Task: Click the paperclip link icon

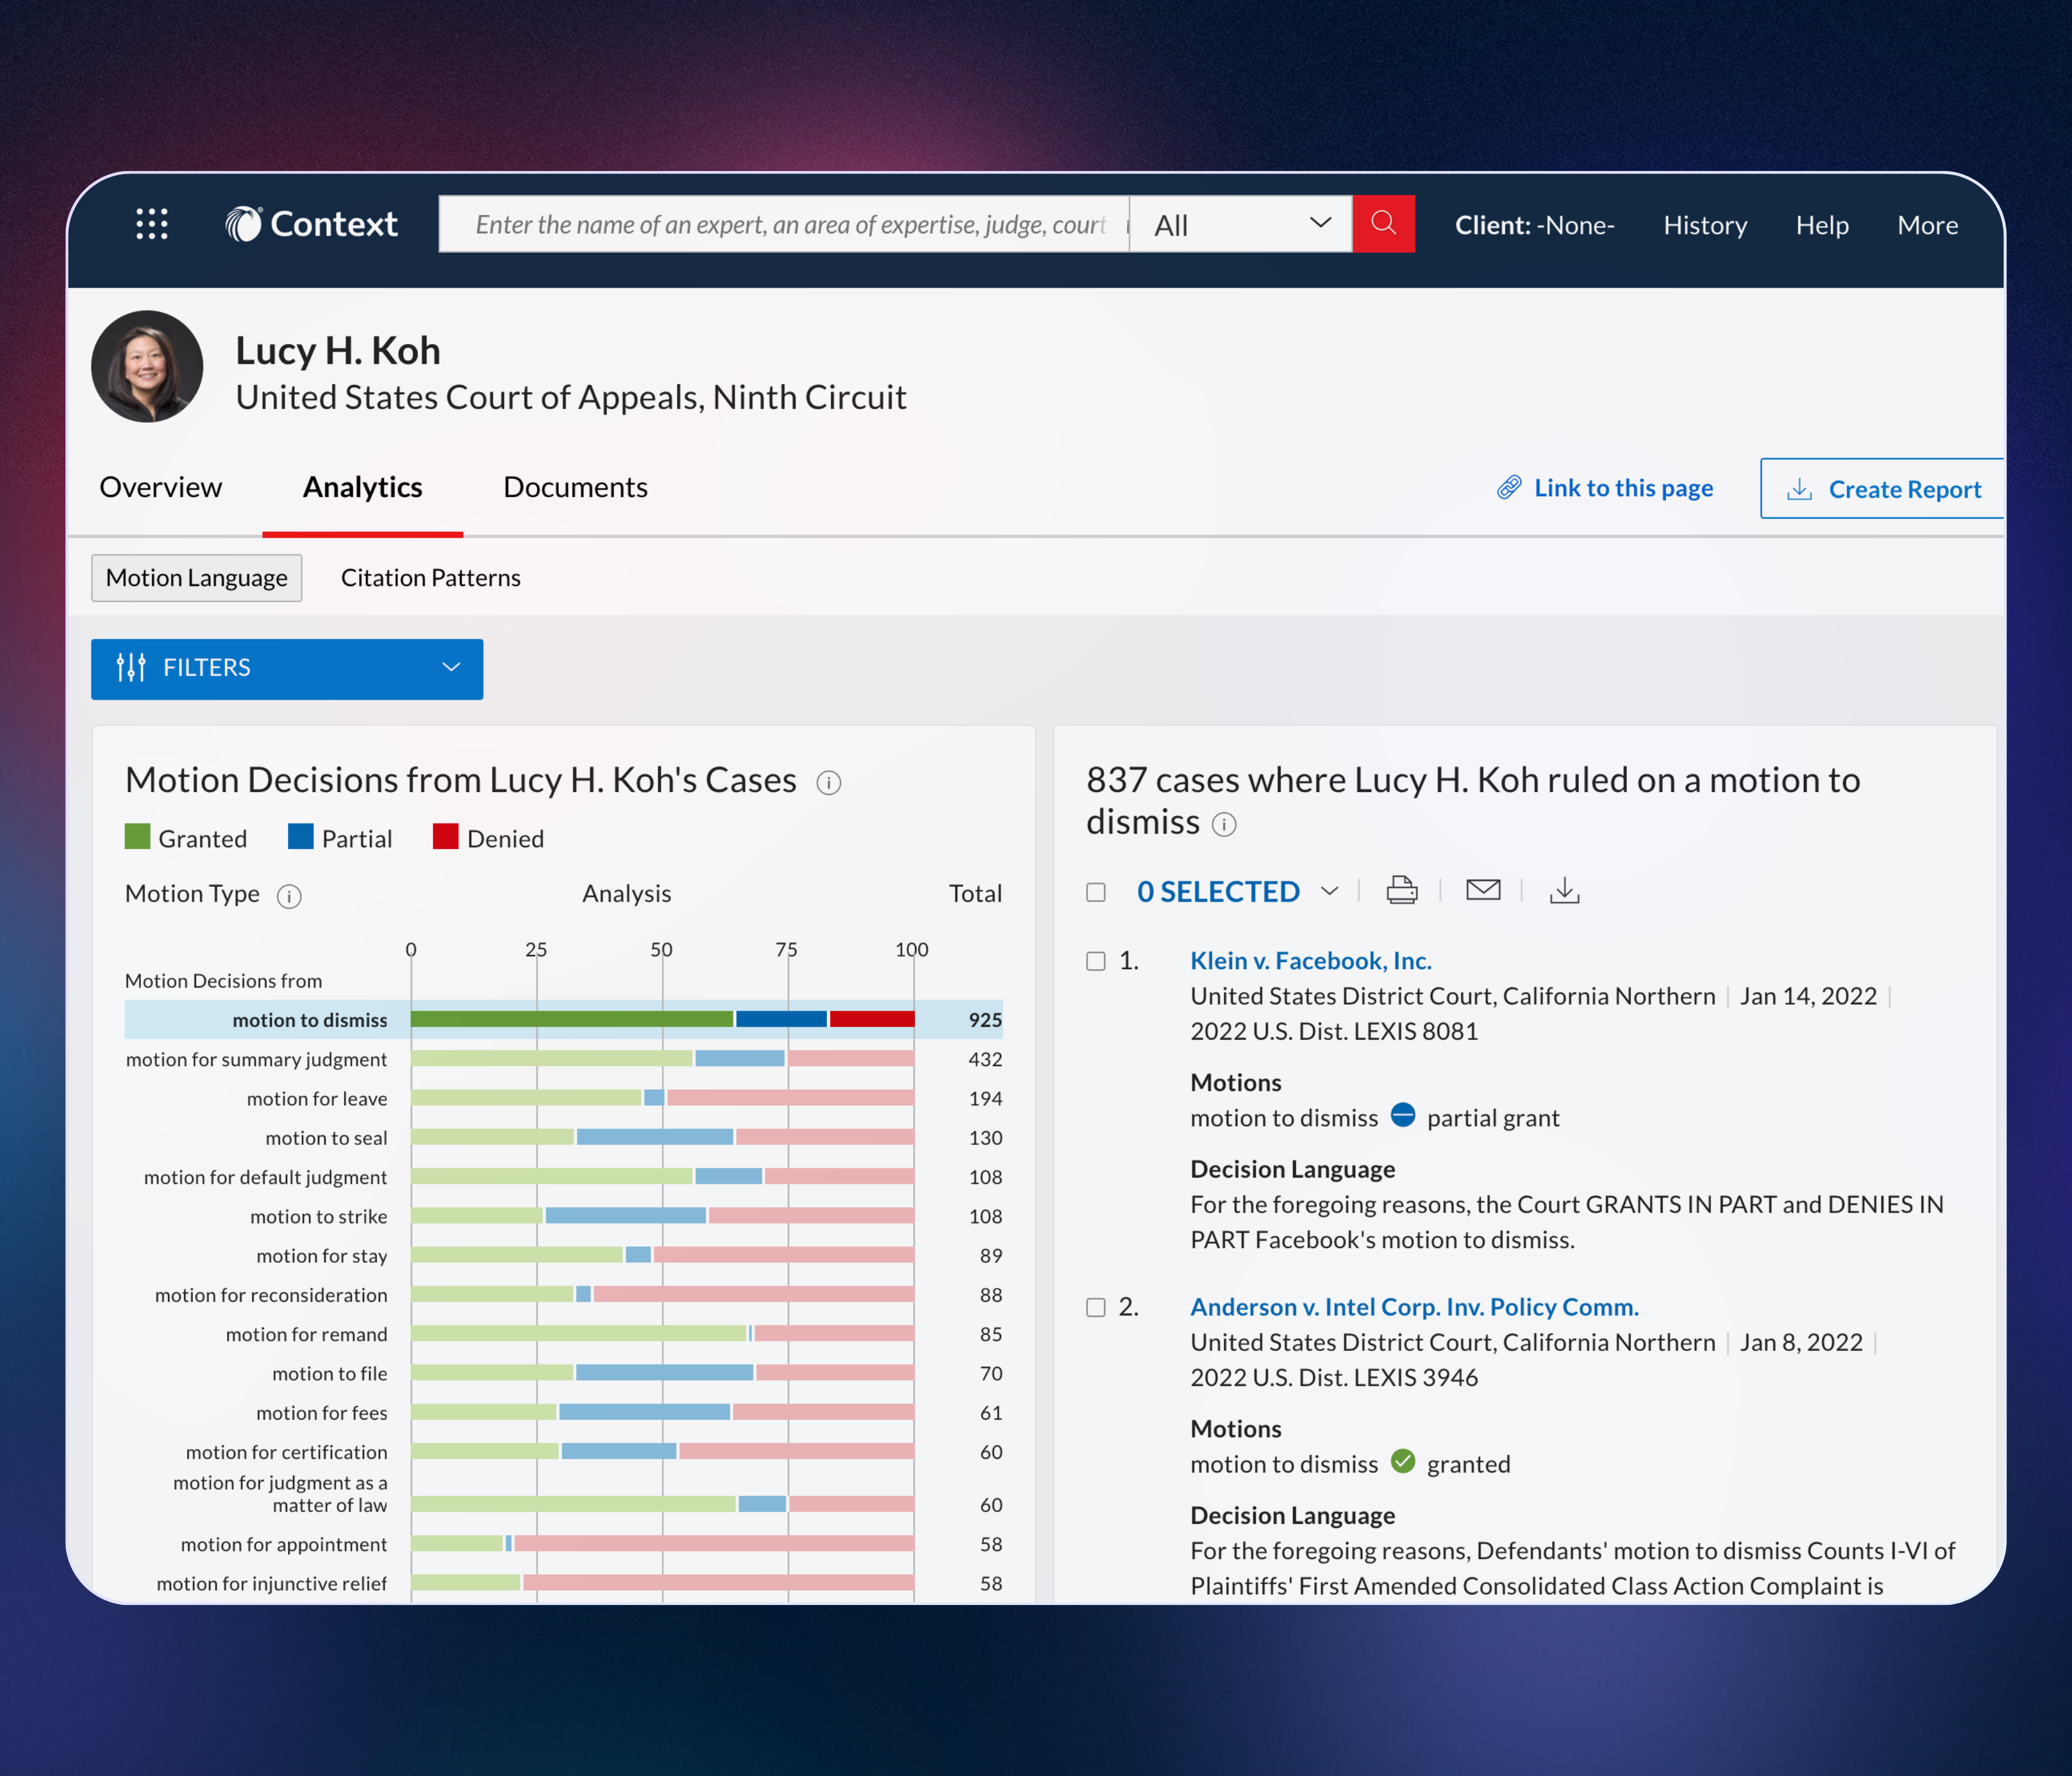Action: pyautogui.click(x=1509, y=487)
